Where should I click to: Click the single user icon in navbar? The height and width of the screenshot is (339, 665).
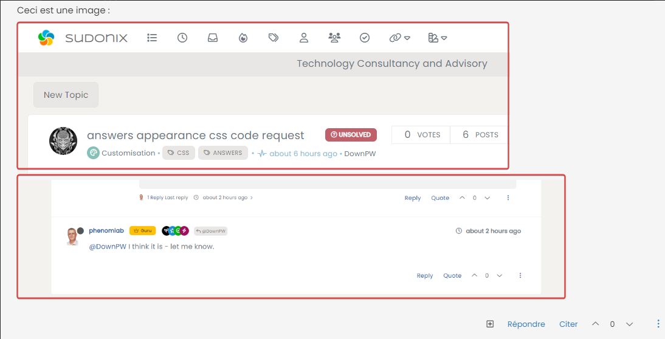pos(304,38)
